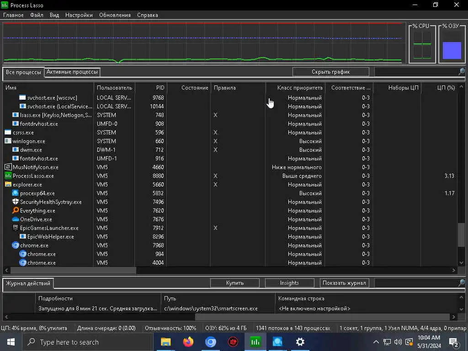Open Chrome from the taskbar

(x=210, y=342)
